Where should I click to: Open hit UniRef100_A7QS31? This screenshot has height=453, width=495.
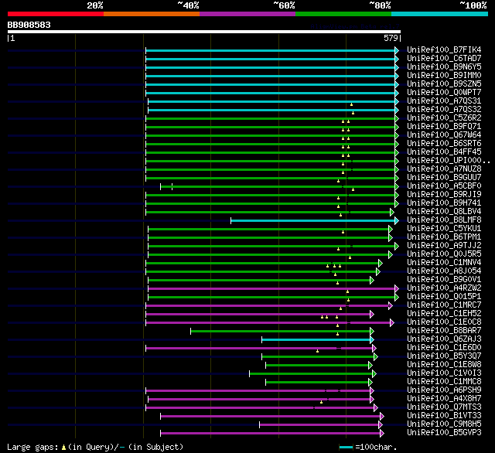click(x=444, y=101)
